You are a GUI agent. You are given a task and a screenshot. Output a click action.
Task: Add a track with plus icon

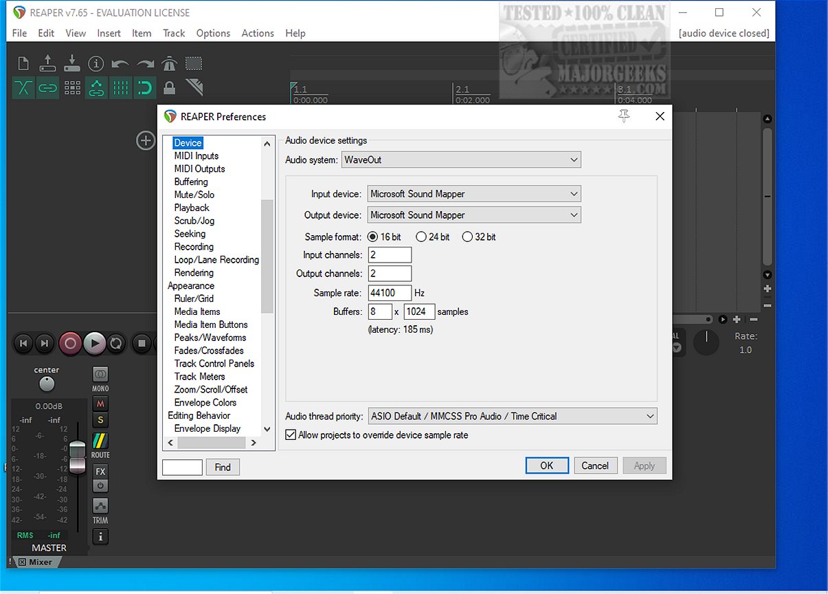point(146,141)
